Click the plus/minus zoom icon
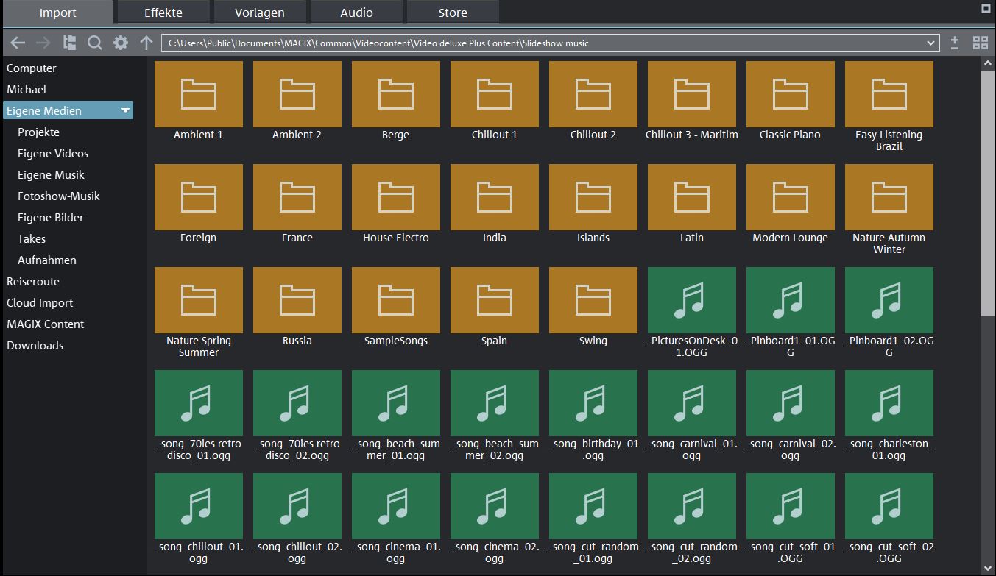This screenshot has width=996, height=576. click(955, 43)
